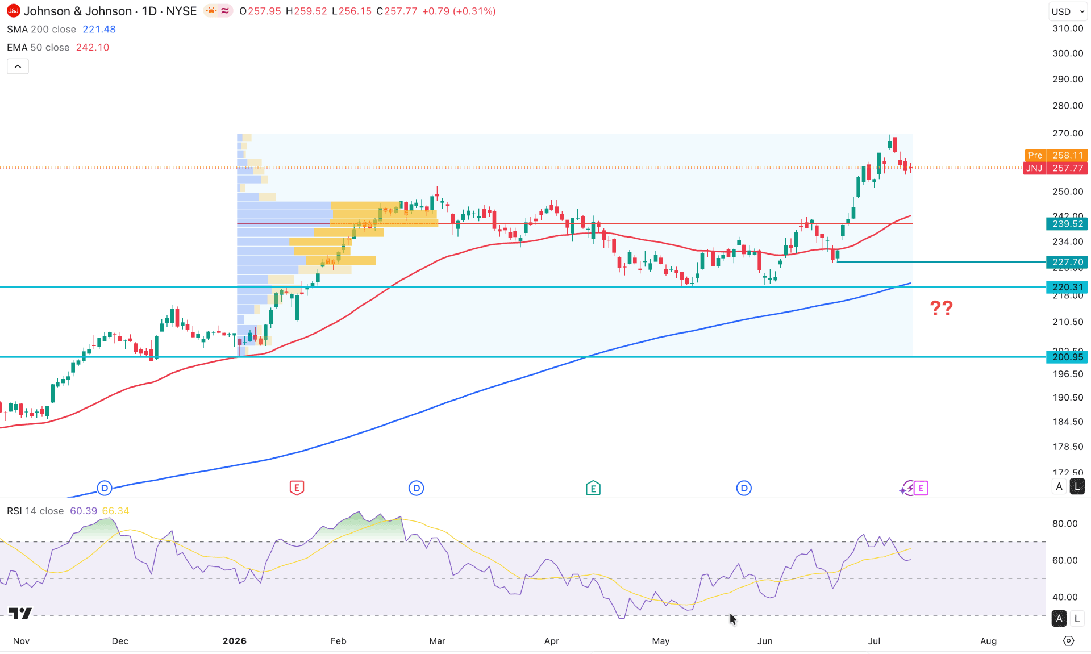Click the open price O257.95
The height and width of the screenshot is (654, 1091).
(260, 11)
